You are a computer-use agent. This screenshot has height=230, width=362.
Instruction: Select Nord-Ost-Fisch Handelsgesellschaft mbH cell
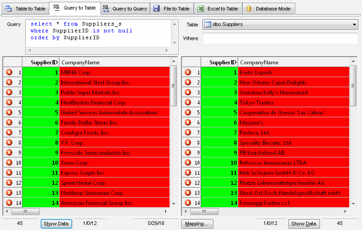tap(293, 193)
